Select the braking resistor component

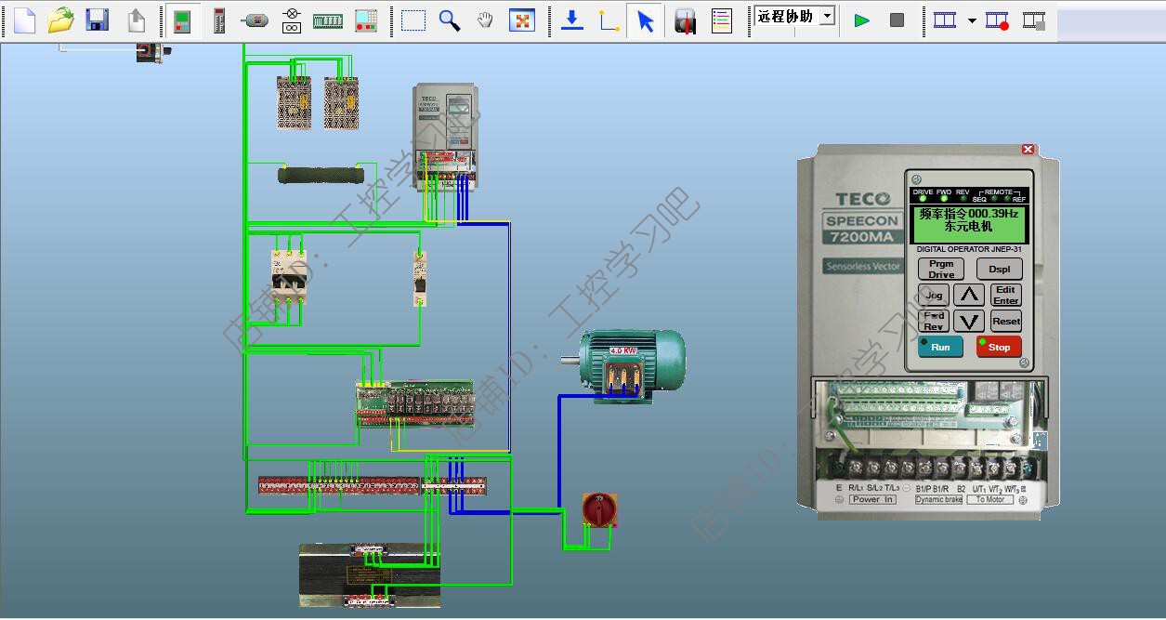321,174
